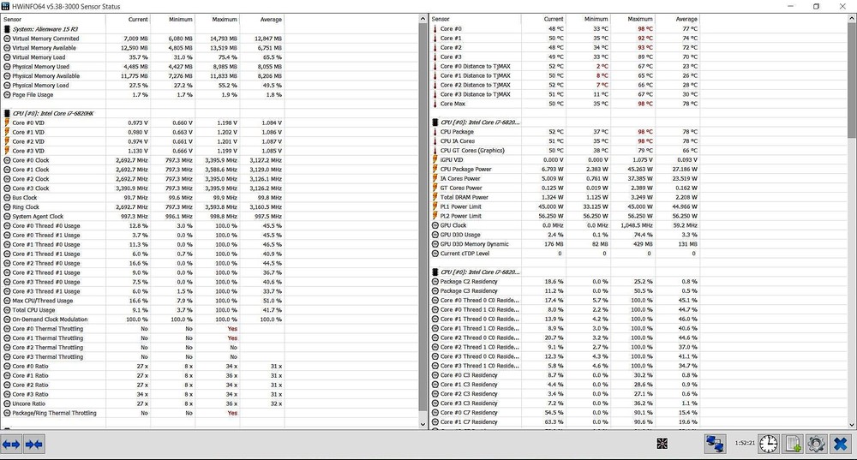
Task: Click the small black starburst icon in the bottom bar
Action: [x=662, y=443]
